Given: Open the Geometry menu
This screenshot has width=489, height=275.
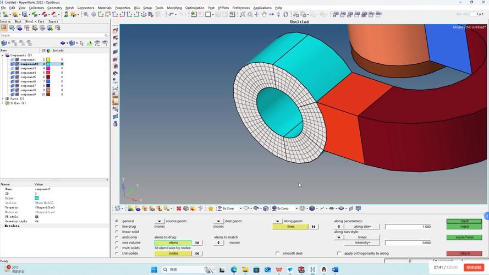Looking at the screenshot, I should pos(54,8).
